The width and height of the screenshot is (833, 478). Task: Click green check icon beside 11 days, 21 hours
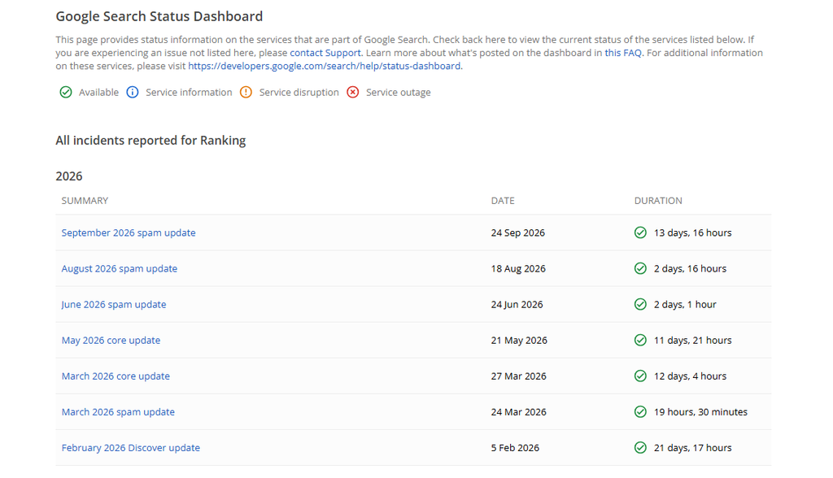641,341
